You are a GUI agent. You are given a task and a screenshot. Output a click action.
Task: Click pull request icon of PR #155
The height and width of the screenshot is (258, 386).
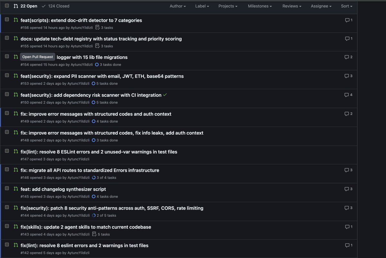click(16, 39)
